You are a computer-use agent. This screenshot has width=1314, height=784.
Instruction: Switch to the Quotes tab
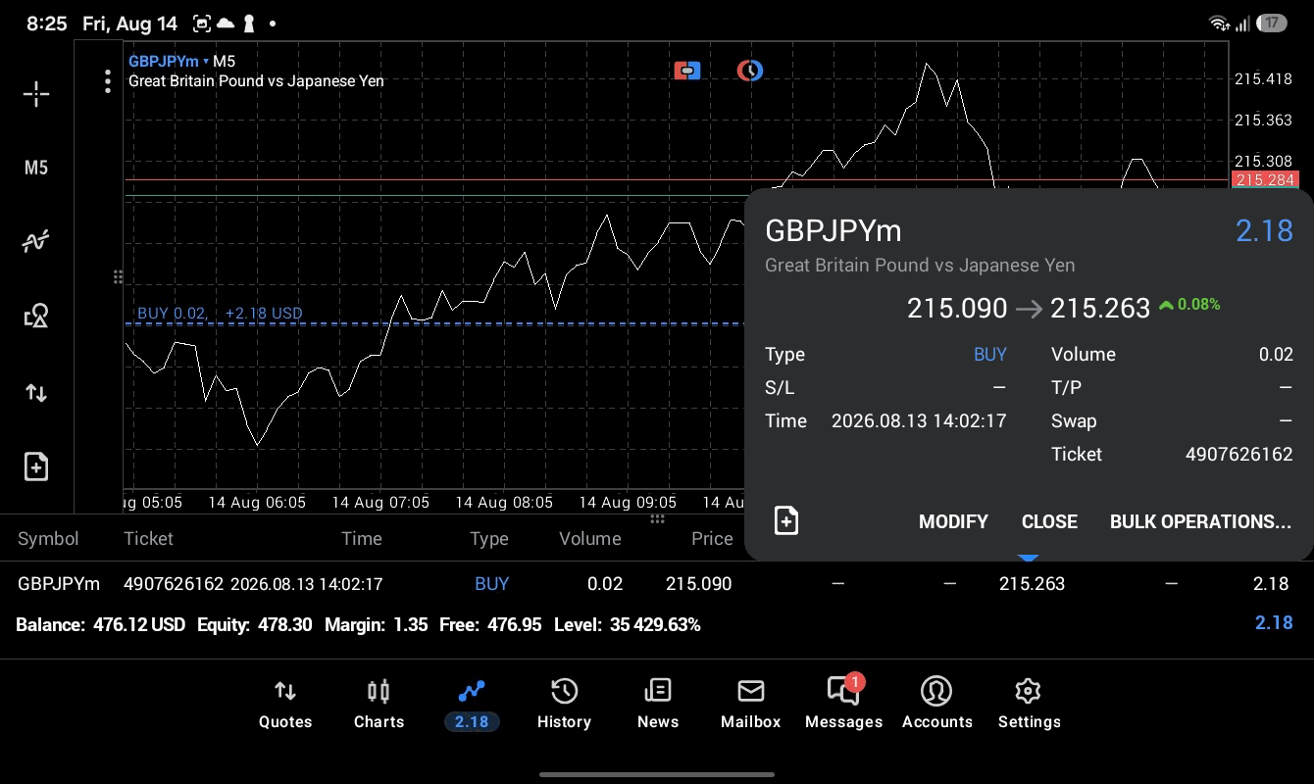click(x=285, y=705)
